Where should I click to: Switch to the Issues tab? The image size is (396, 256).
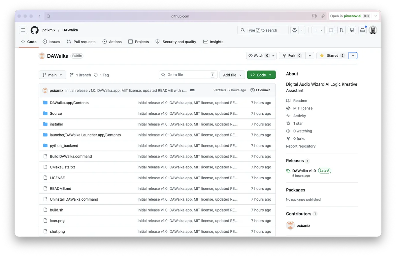point(51,42)
